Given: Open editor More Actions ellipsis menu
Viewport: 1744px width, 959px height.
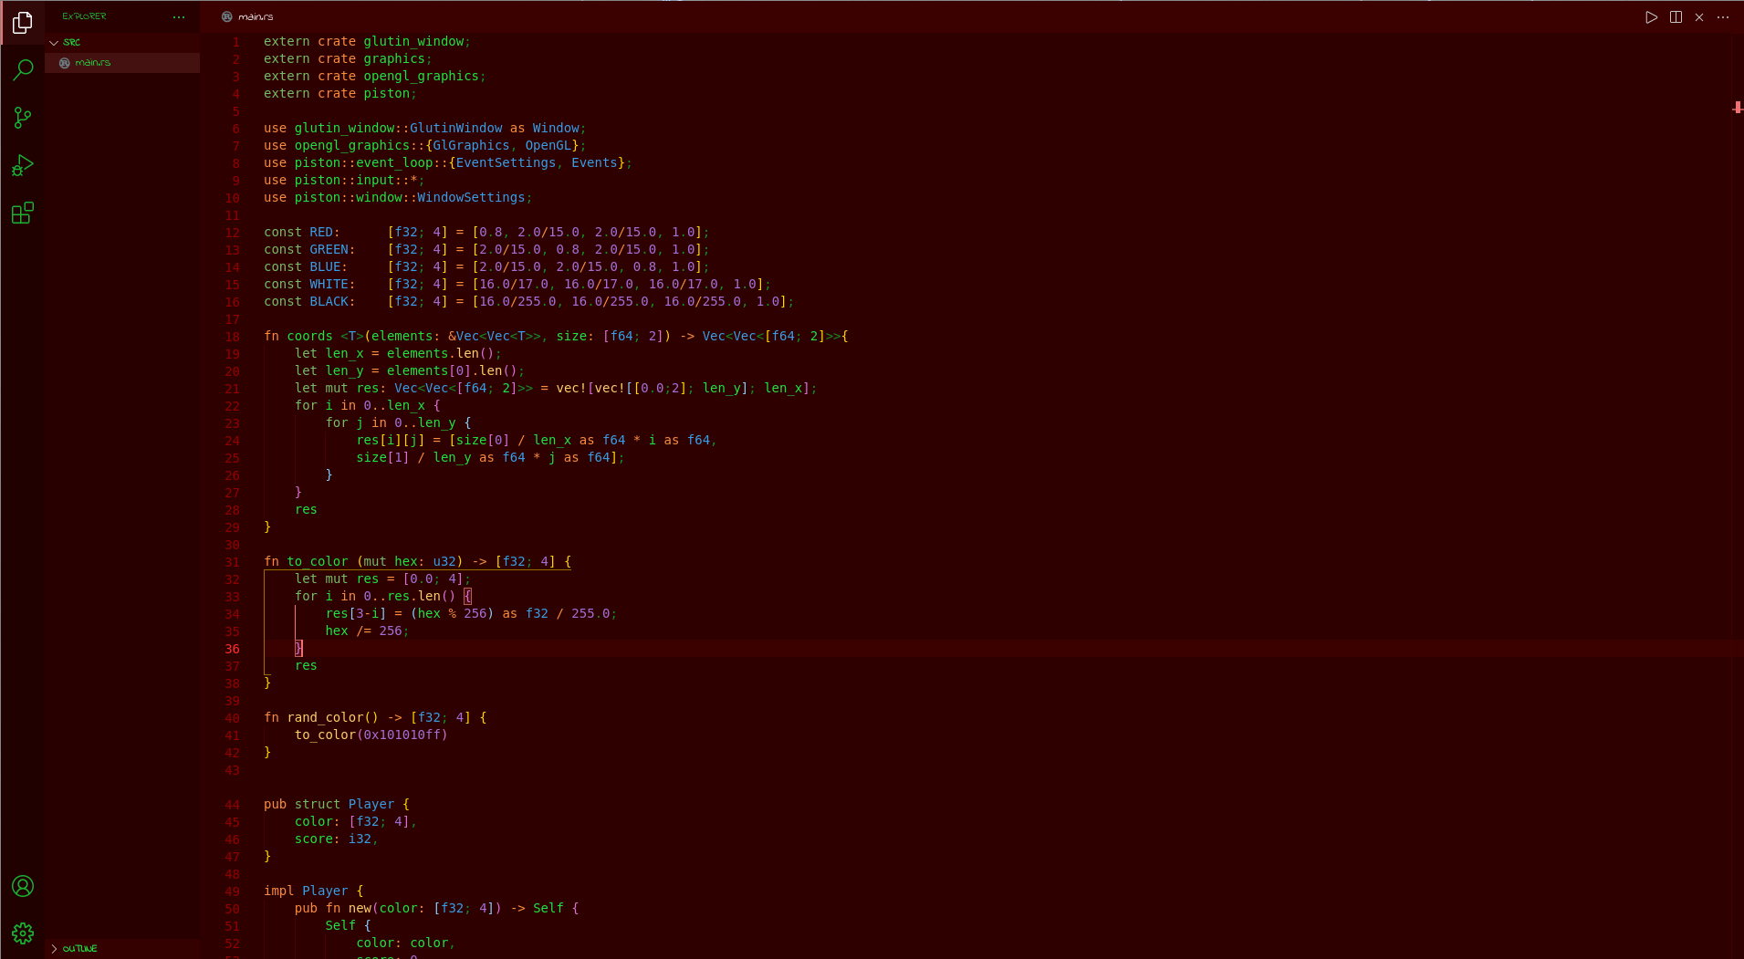Looking at the screenshot, I should pyautogui.click(x=1723, y=17).
